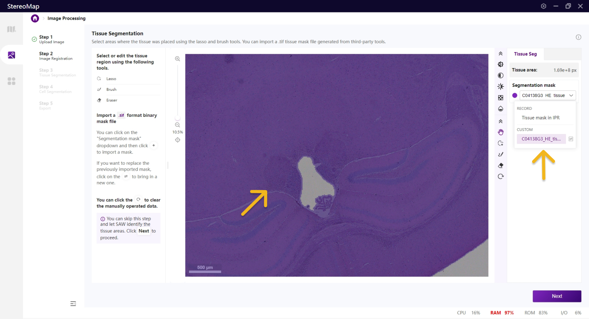Select the Eraser tool in right toolbar
589x319 pixels.
pos(501,166)
